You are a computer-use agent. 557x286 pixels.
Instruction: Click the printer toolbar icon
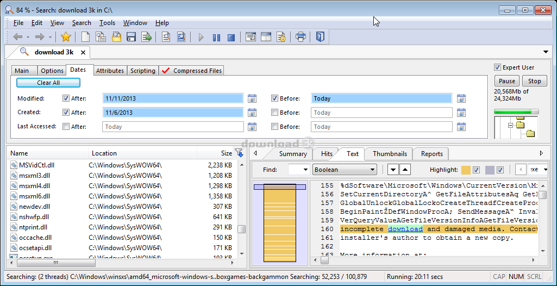301,36
